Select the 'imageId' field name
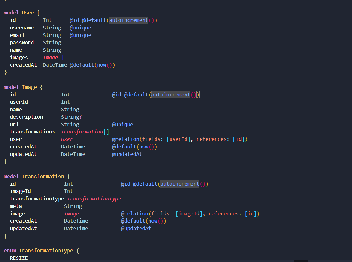 (20, 191)
